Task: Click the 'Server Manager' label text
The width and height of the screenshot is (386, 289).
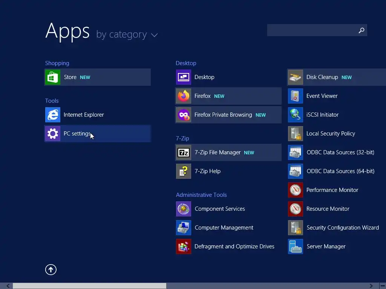Action: pos(326,246)
